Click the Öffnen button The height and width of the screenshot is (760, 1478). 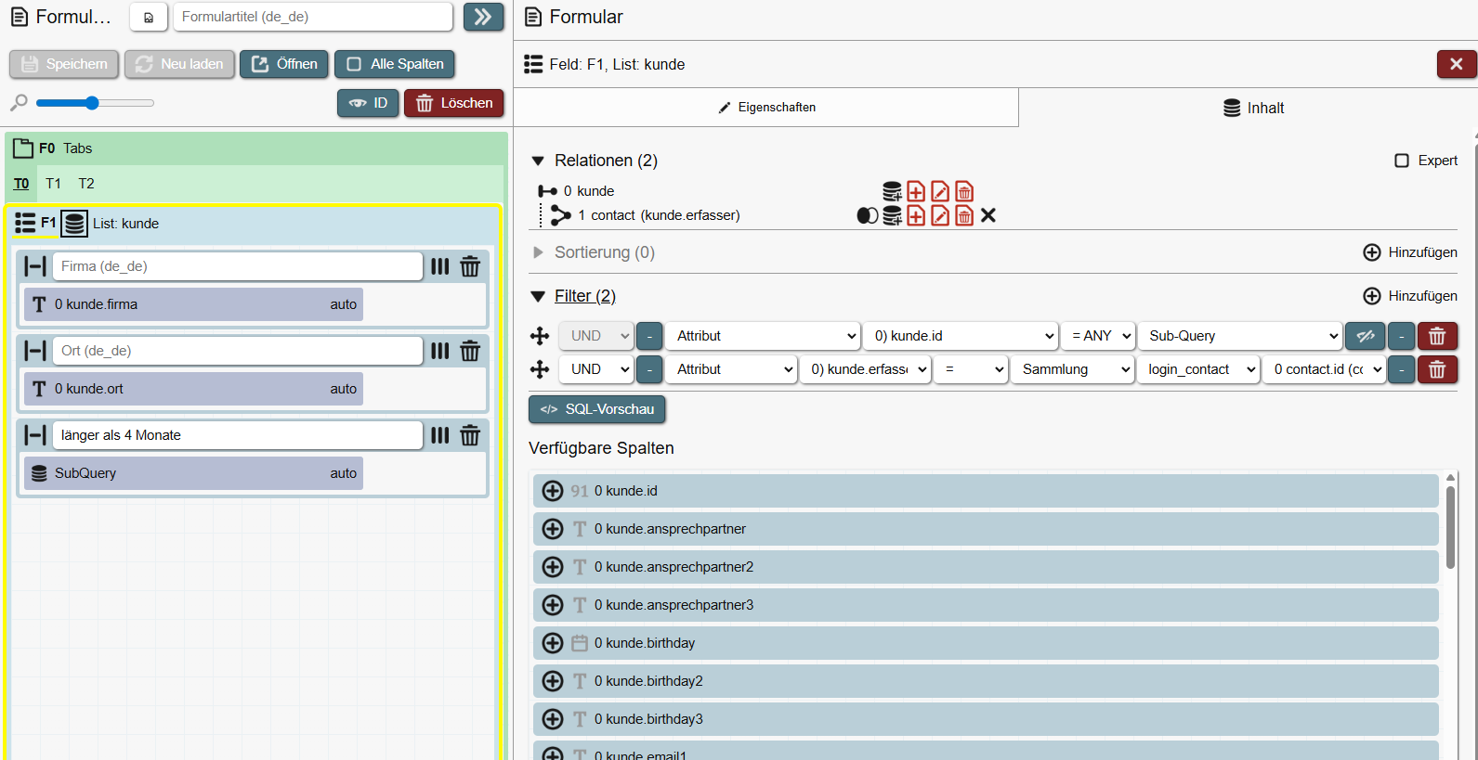point(284,64)
